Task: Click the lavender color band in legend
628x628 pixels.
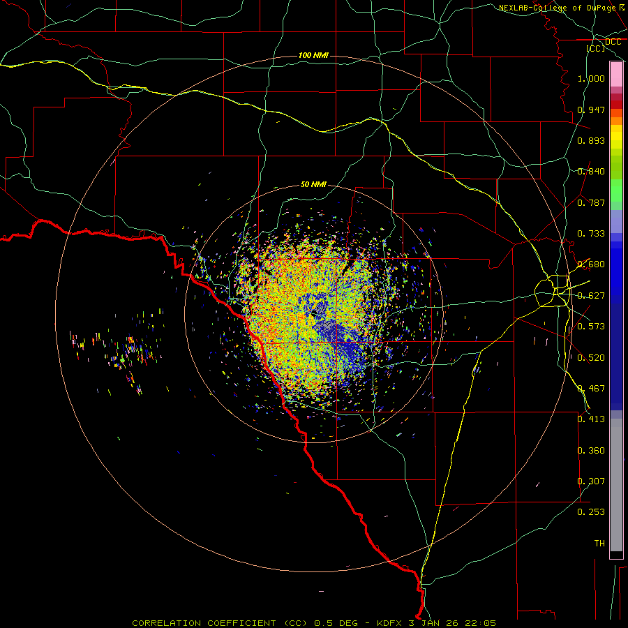Action: click(616, 221)
